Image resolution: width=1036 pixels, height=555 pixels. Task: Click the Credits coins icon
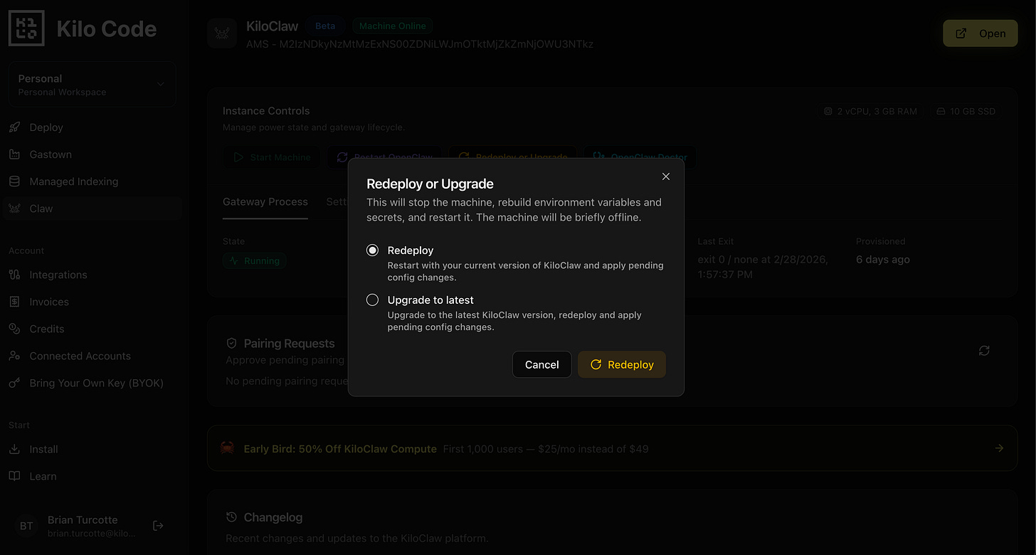pos(14,329)
